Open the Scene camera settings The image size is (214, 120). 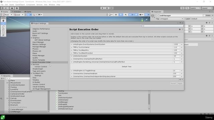tap(141, 15)
